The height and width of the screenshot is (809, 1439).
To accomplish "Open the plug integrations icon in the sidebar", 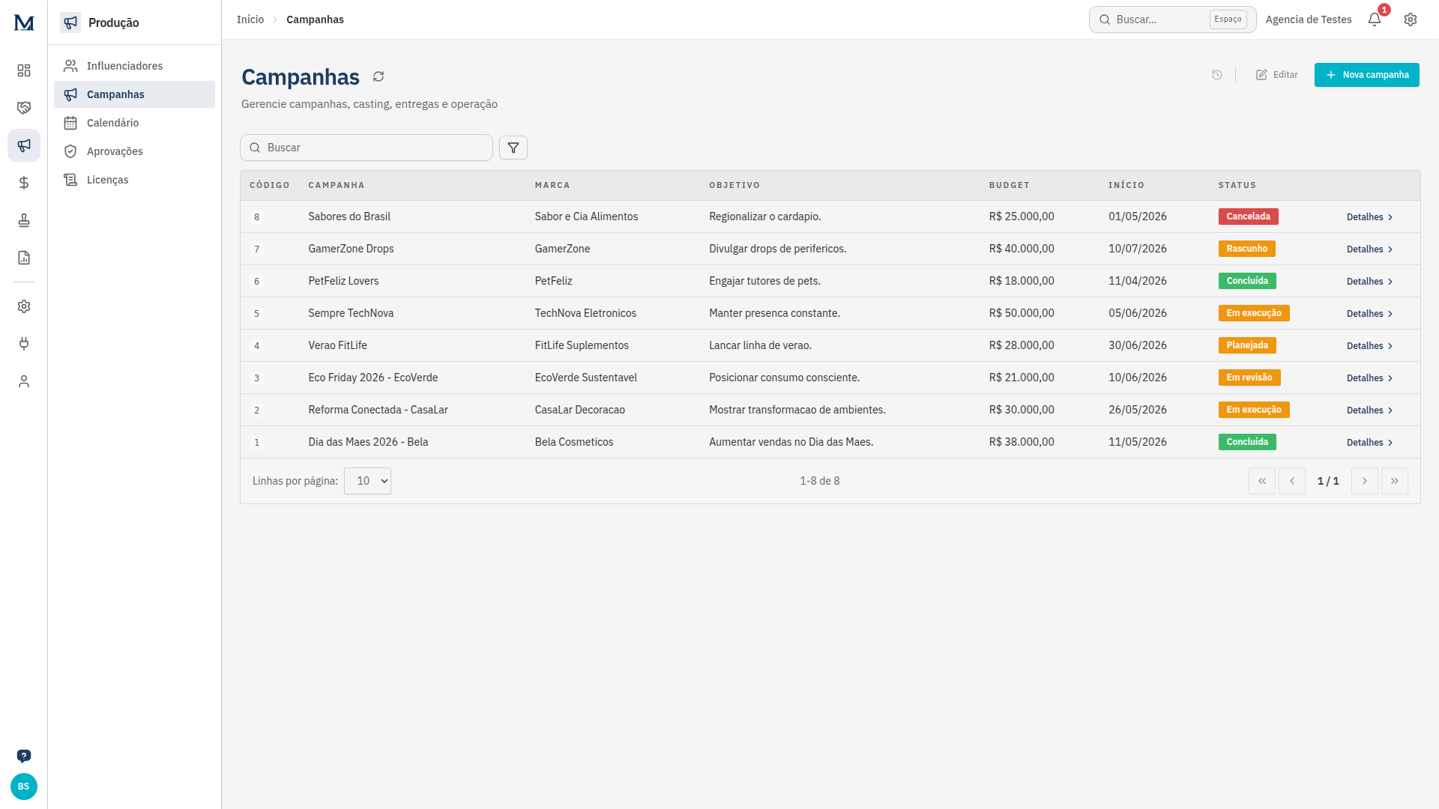I will 24,344.
